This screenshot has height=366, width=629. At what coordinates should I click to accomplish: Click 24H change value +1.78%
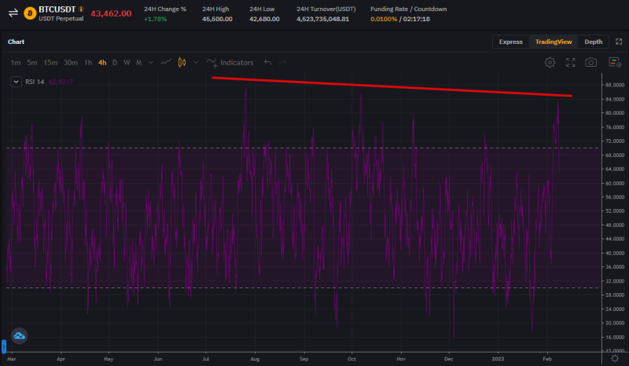(155, 19)
